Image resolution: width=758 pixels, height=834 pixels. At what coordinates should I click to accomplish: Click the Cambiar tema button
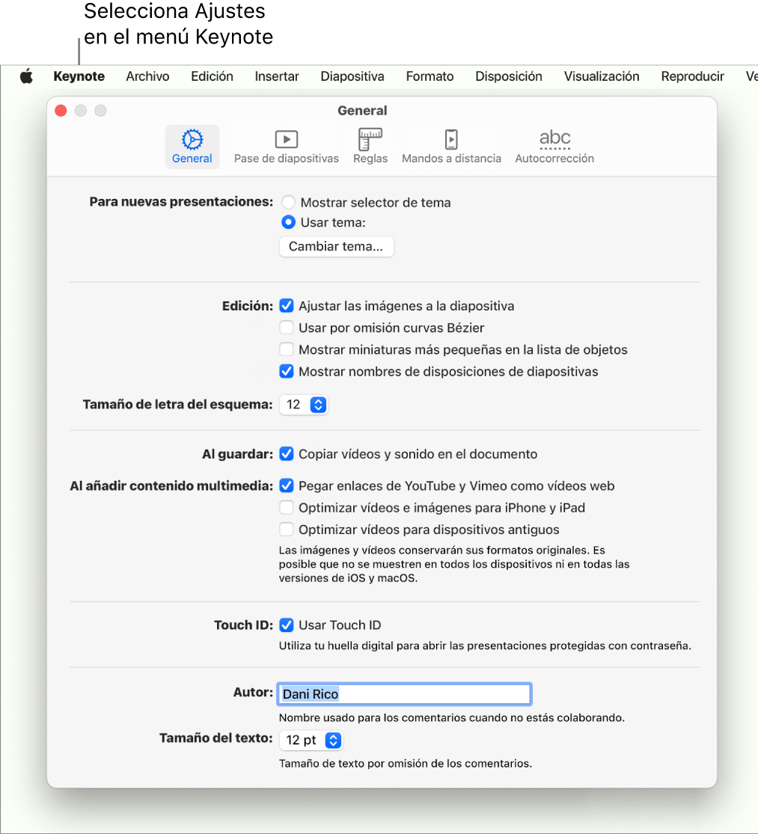tap(336, 247)
